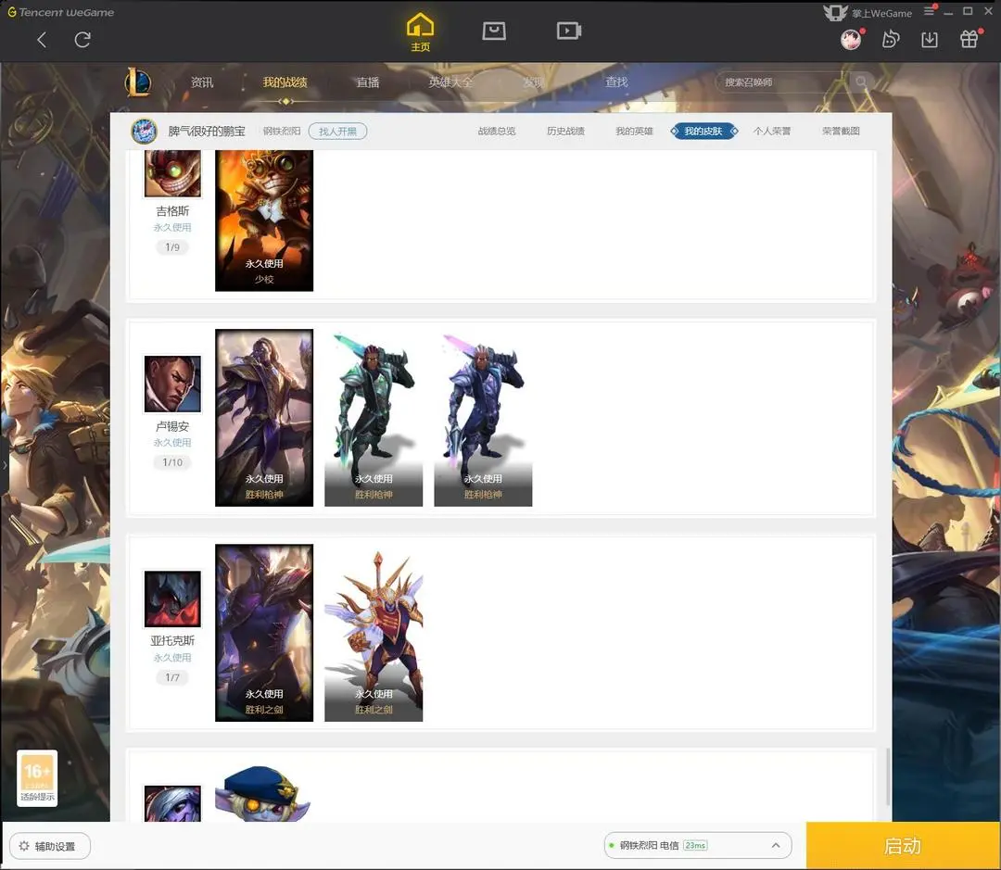Image resolution: width=1001 pixels, height=870 pixels.
Task: Open the 胜利之剑 splash art skin
Action: point(264,633)
